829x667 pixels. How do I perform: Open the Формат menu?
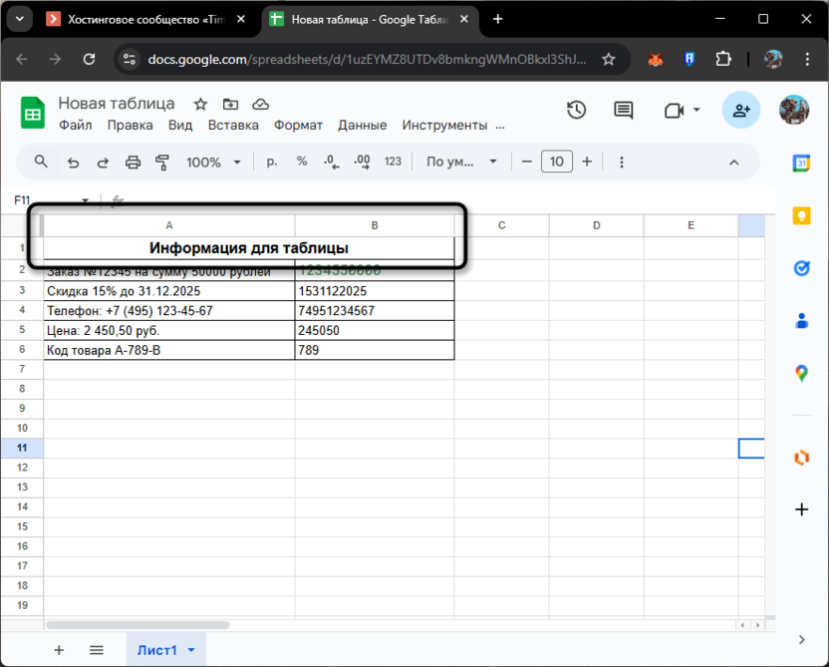[x=298, y=125]
